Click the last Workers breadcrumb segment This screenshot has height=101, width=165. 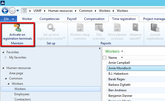pyautogui.click(x=122, y=11)
